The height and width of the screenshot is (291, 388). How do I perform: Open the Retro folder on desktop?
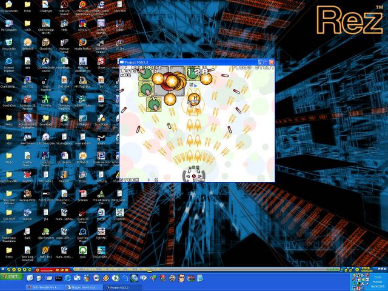tap(9, 252)
